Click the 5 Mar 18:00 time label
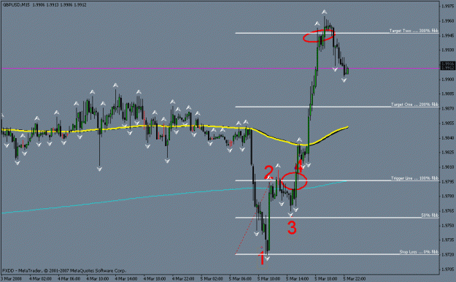The height and width of the screenshot is (282, 456). coord(325,279)
